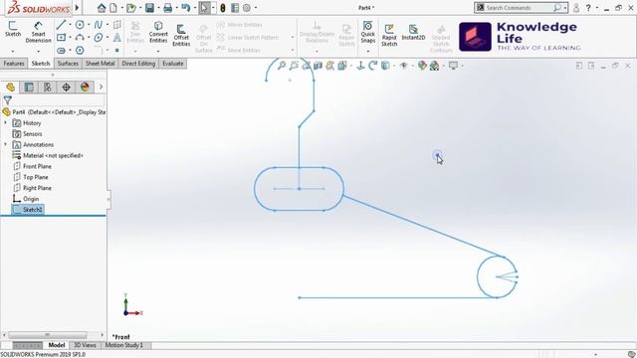Click the Home welcome icon
This screenshot has width=637, height=358.
pos(102,8)
